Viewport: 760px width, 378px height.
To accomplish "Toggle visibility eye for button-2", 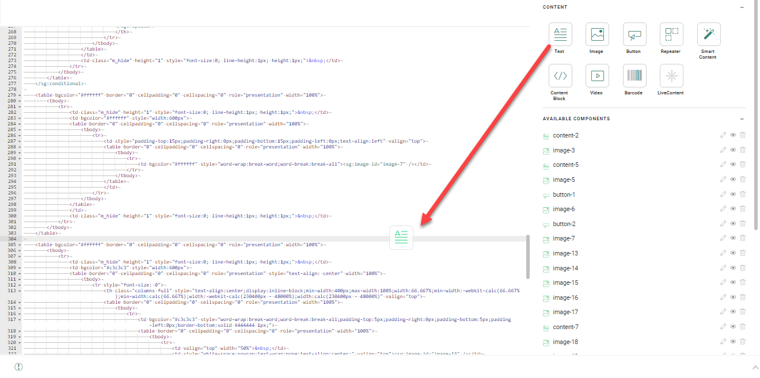I will pyautogui.click(x=733, y=224).
